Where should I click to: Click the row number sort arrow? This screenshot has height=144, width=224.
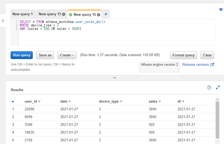coord(13,102)
